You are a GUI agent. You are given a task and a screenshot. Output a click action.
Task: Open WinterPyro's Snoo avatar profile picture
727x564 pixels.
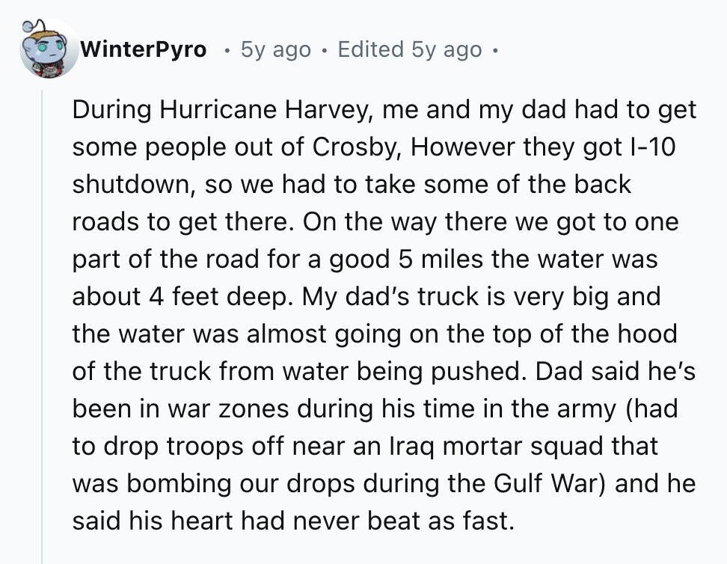49,49
